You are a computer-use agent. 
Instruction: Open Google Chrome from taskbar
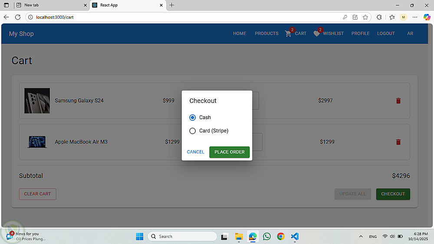[x=281, y=237]
